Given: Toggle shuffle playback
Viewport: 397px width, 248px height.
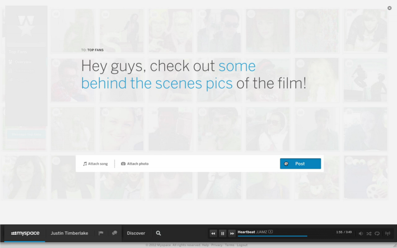Looking at the screenshot, I should pyautogui.click(x=369, y=234).
